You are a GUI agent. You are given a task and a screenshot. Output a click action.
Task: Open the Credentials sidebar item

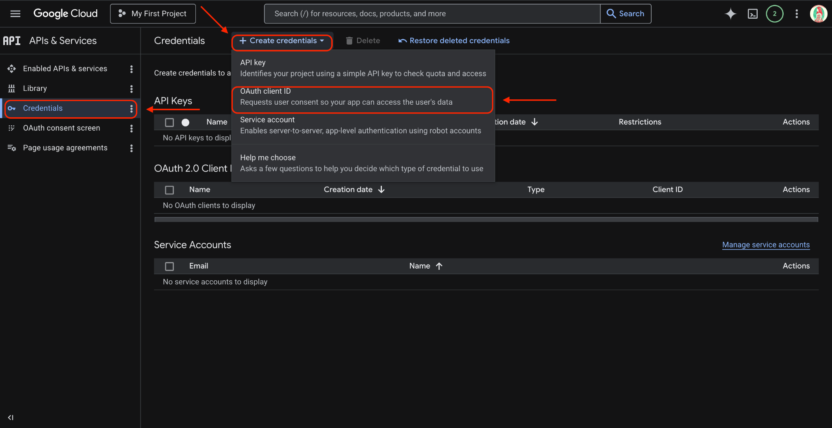(x=71, y=108)
